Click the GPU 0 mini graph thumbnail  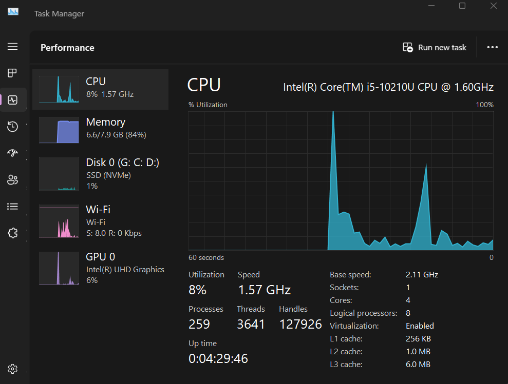(x=59, y=268)
